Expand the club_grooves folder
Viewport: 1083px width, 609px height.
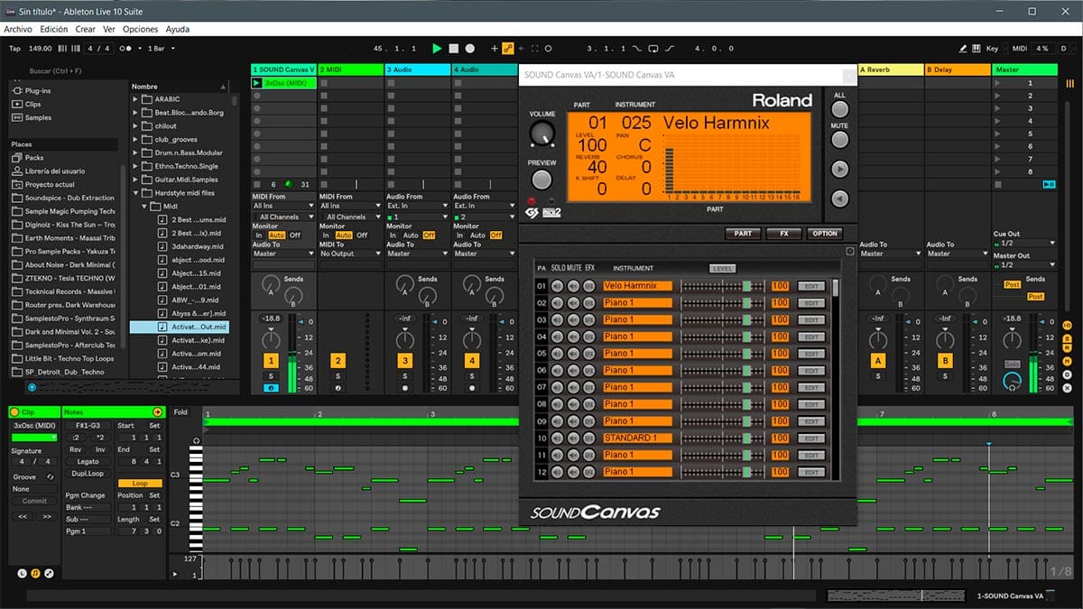[135, 140]
